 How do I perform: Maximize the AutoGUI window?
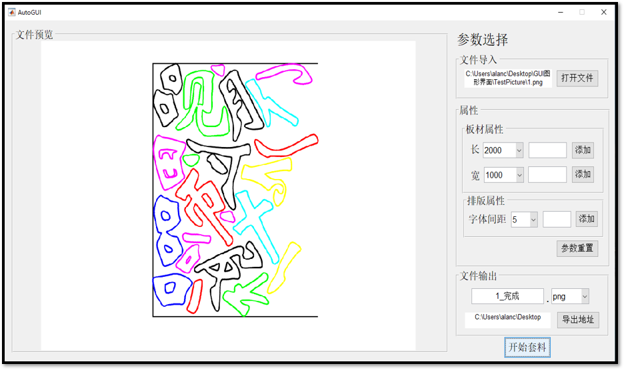pos(581,12)
